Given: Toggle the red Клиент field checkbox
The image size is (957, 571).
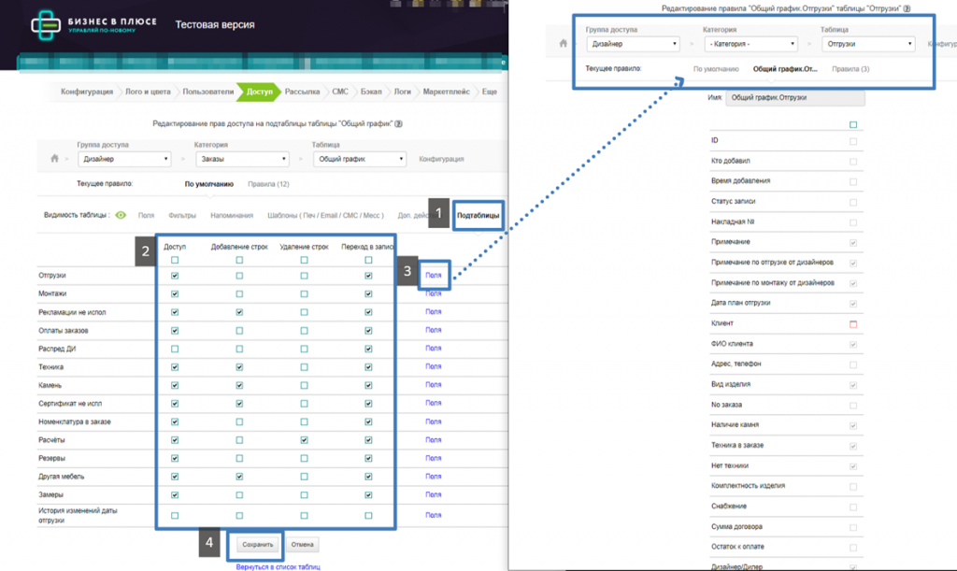Looking at the screenshot, I should [x=852, y=324].
